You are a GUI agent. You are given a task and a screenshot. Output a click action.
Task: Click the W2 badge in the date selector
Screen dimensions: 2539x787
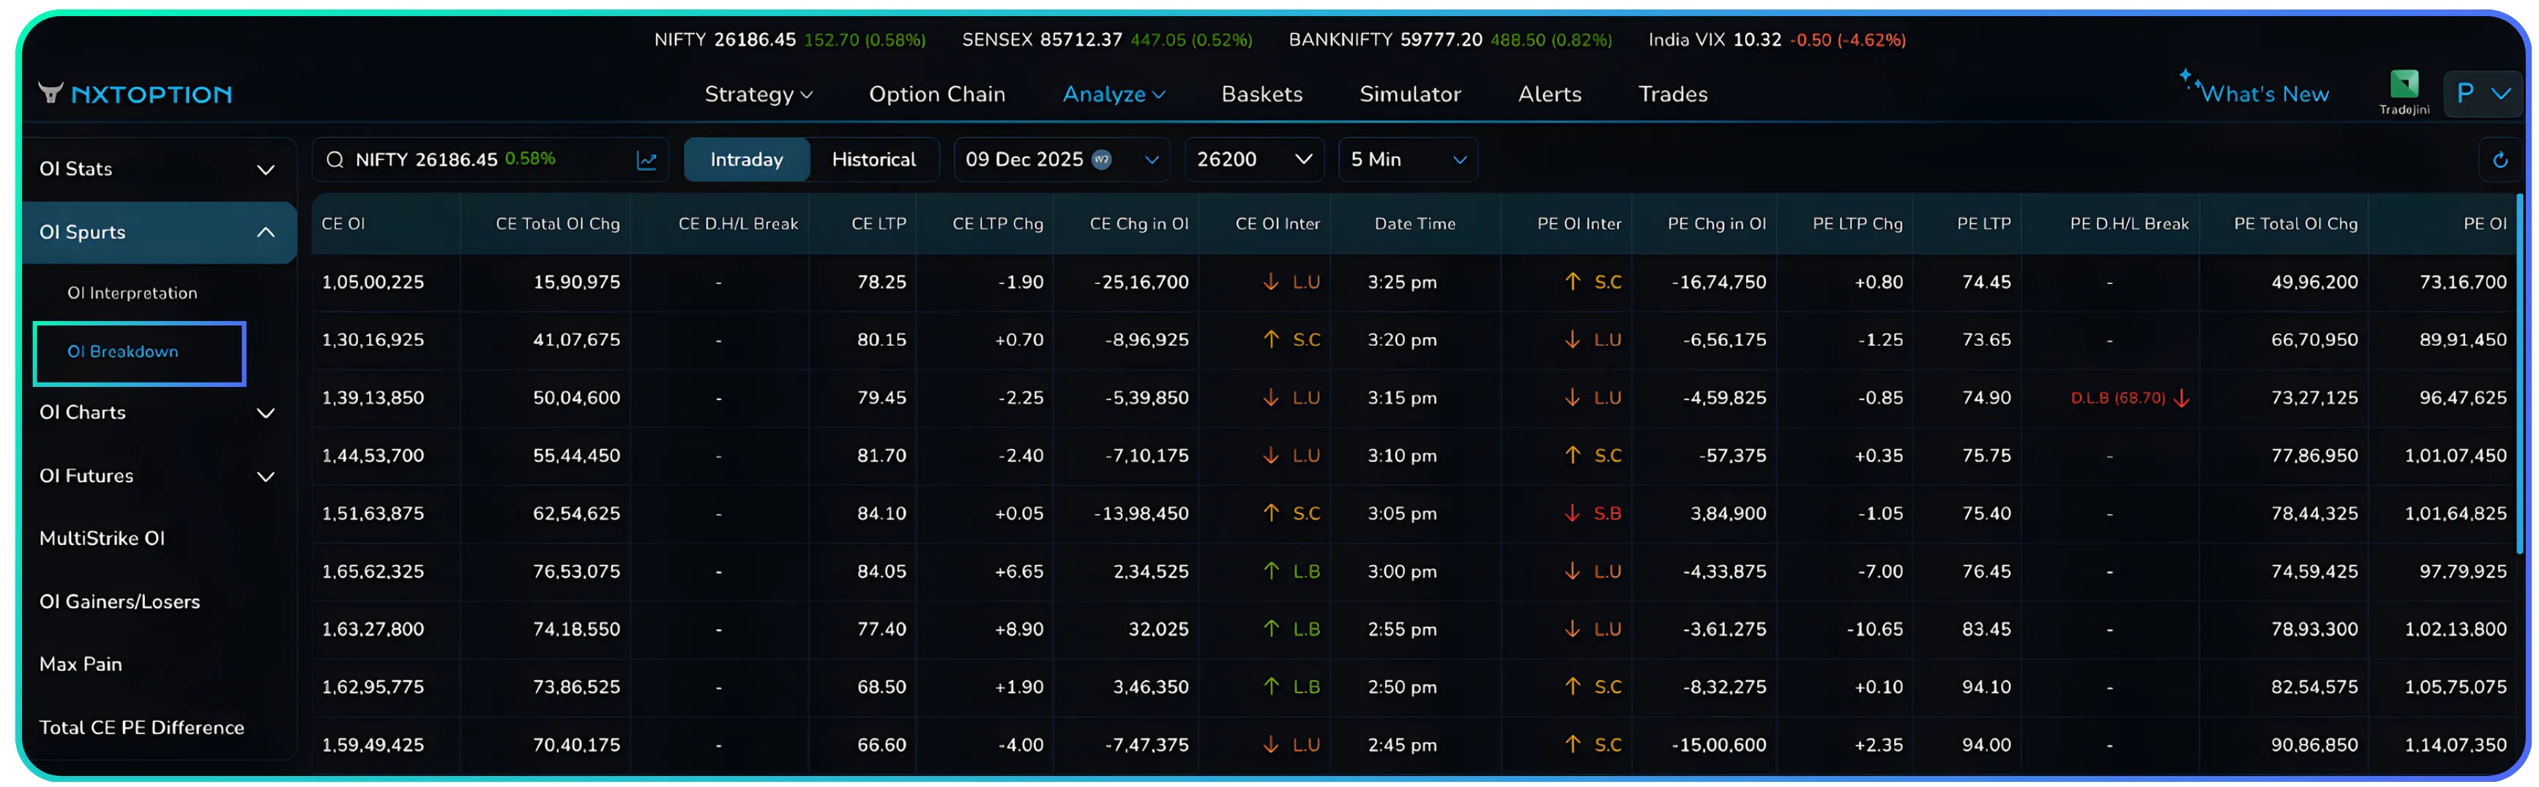[1103, 159]
